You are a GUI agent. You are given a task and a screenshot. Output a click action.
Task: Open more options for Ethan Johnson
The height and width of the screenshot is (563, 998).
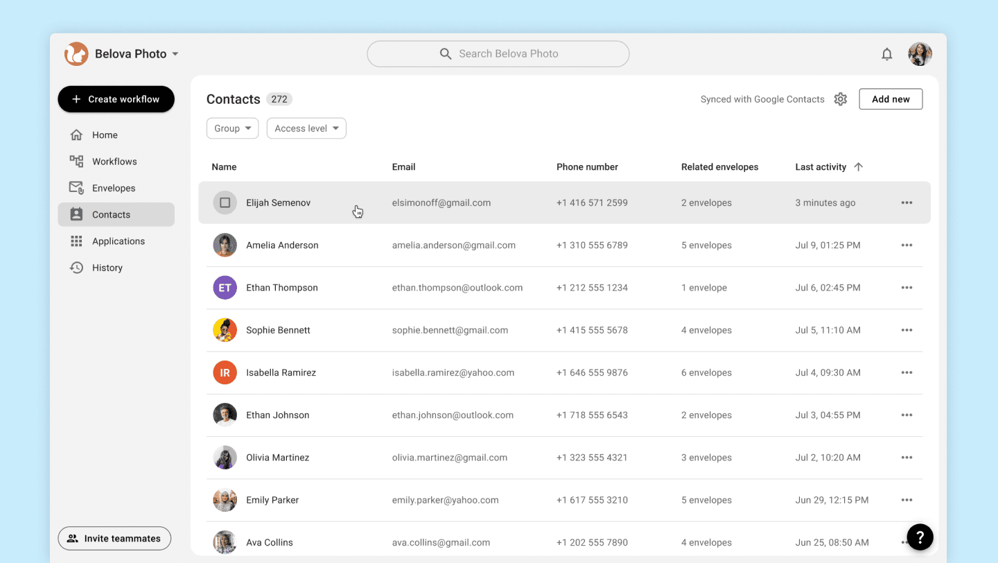(x=907, y=415)
